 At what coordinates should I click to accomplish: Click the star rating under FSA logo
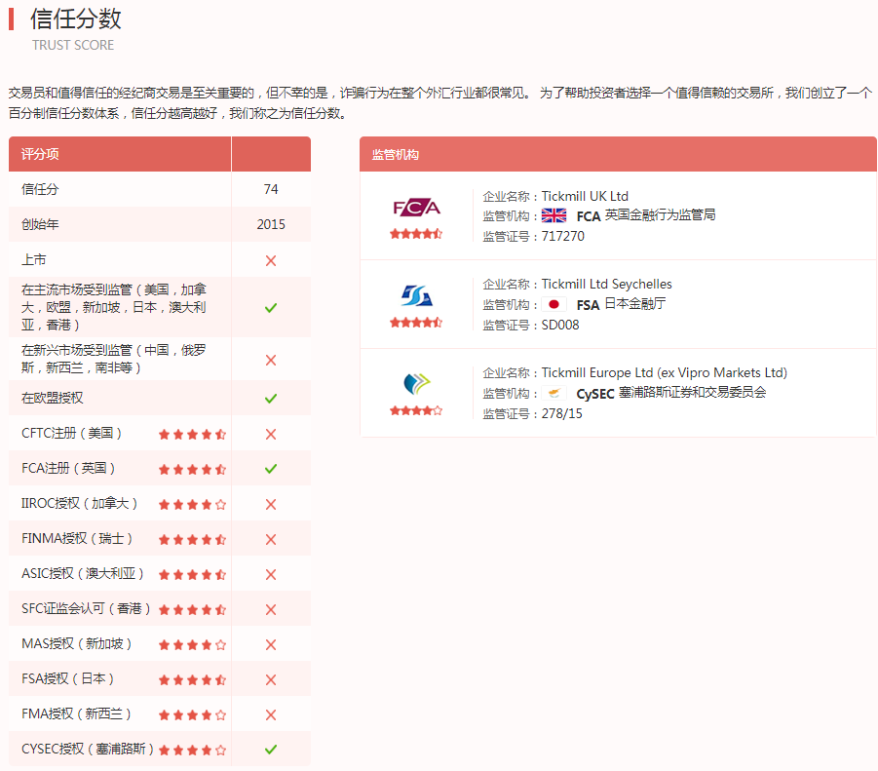(416, 322)
